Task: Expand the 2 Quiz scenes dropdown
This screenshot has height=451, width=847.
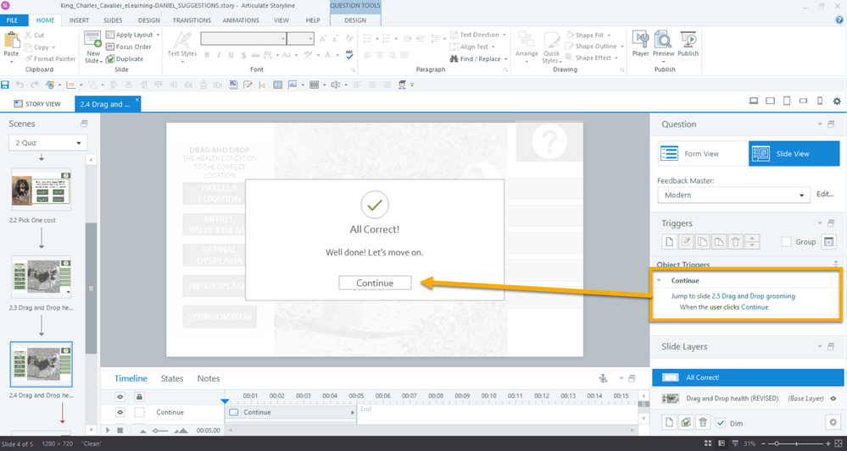Action: tap(47, 143)
